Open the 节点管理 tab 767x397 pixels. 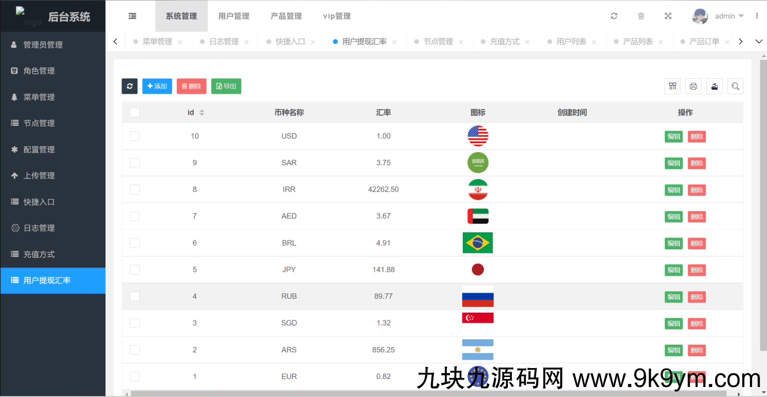pyautogui.click(x=438, y=41)
